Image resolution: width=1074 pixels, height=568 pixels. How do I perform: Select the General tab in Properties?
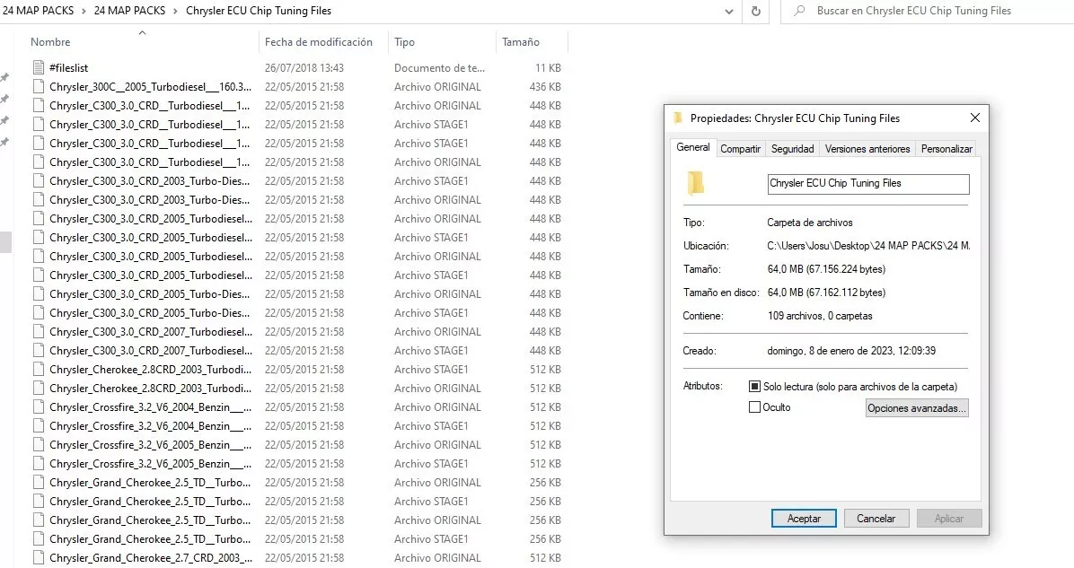693,148
